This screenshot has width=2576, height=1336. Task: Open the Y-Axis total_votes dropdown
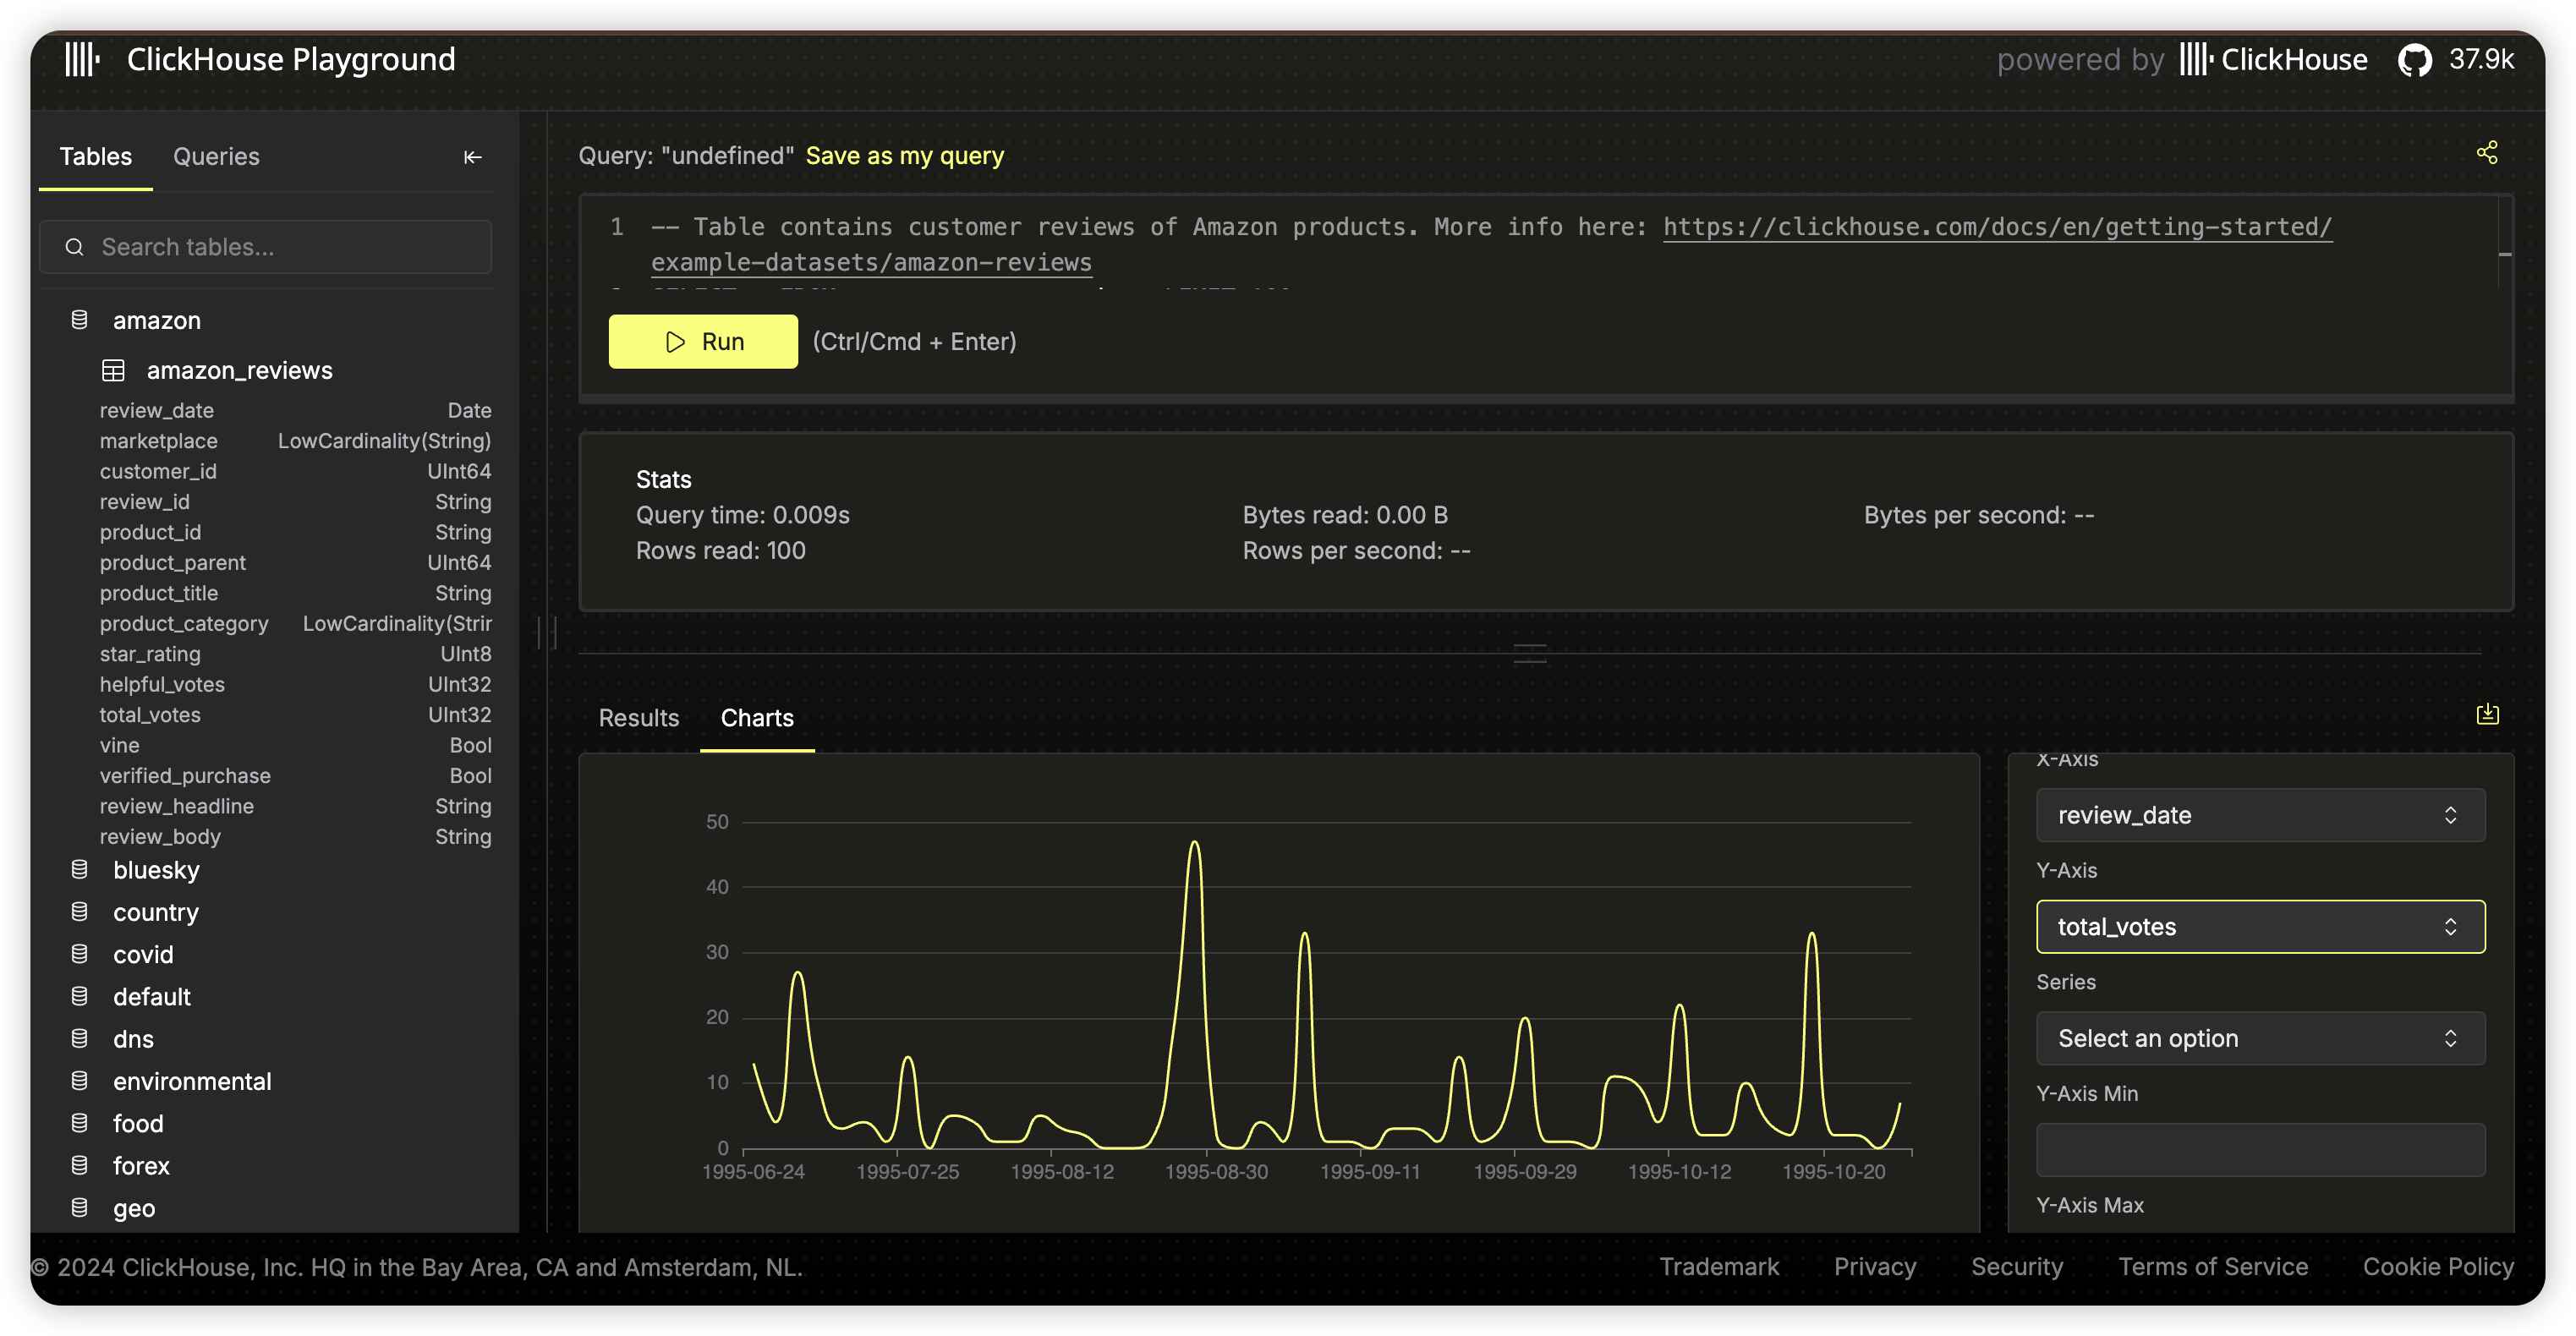pos(2260,927)
